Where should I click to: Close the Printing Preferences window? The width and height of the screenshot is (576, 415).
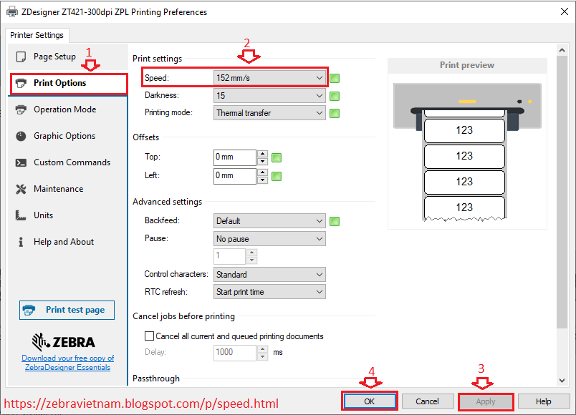[x=565, y=11]
